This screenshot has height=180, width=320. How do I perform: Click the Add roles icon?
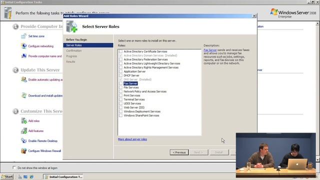[x=23, y=121]
